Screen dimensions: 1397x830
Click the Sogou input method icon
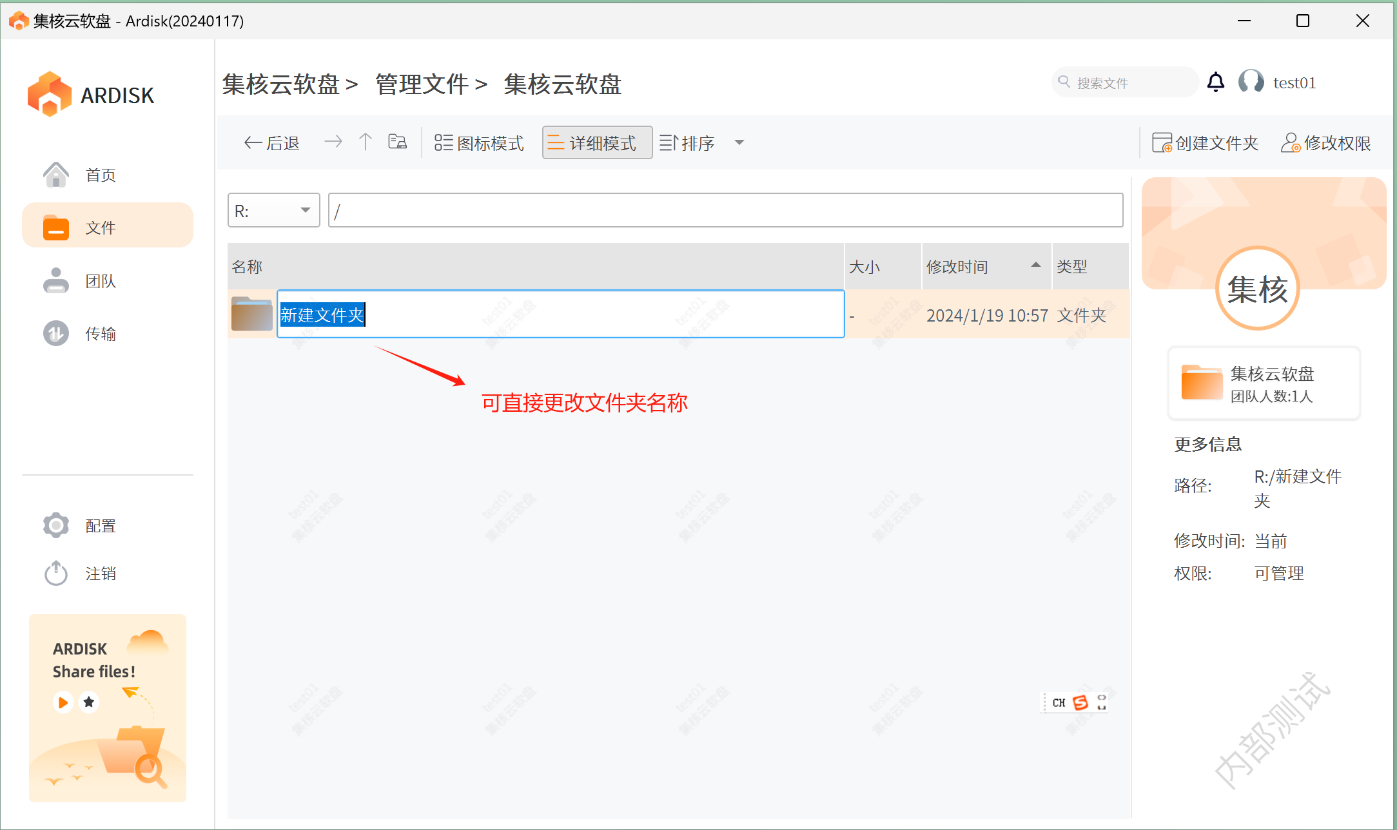pyautogui.click(x=1080, y=702)
